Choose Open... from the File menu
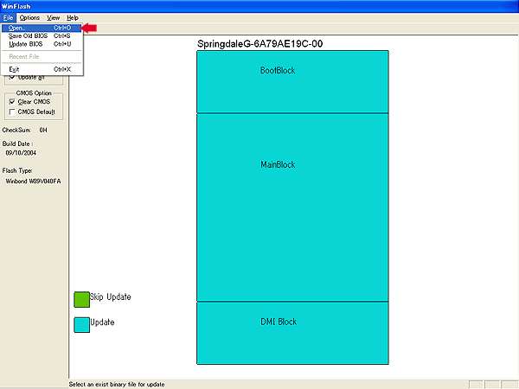 point(42,28)
